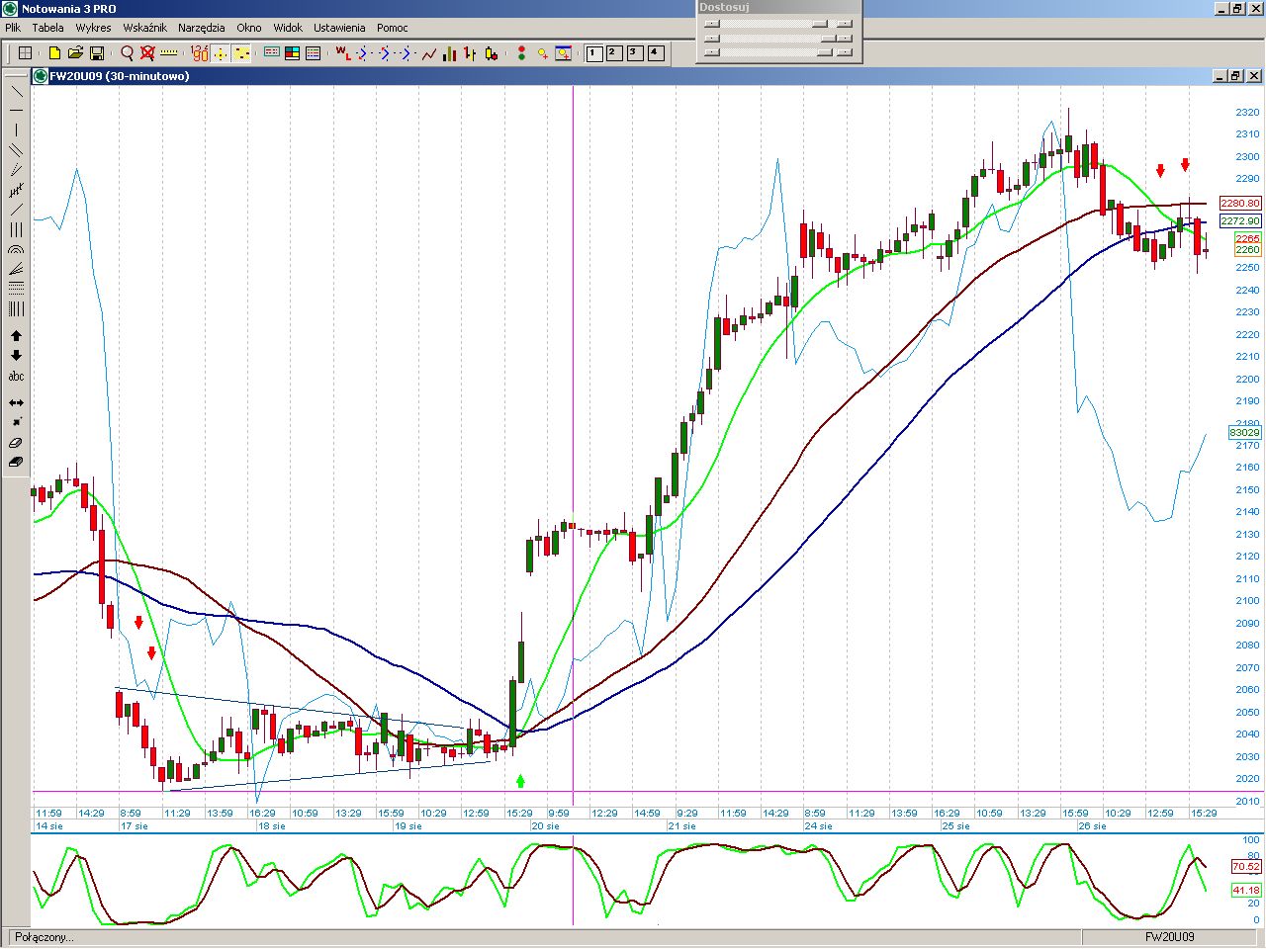This screenshot has width=1266, height=949.
Task: Open the Plik menu
Action: tap(13, 28)
